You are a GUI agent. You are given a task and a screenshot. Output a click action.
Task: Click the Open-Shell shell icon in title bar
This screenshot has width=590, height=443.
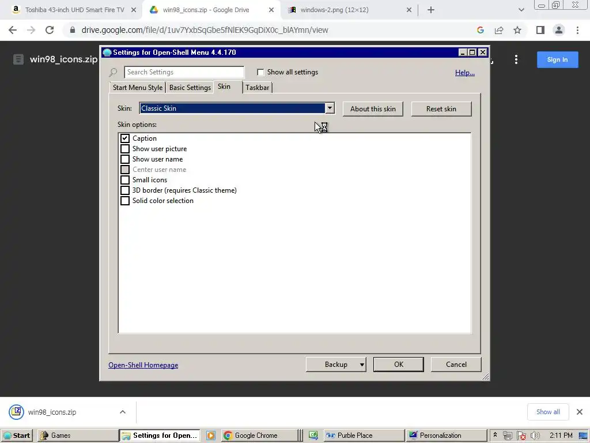[x=107, y=52]
